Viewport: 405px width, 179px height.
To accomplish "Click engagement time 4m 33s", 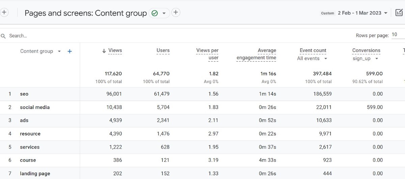I will tap(267, 160).
